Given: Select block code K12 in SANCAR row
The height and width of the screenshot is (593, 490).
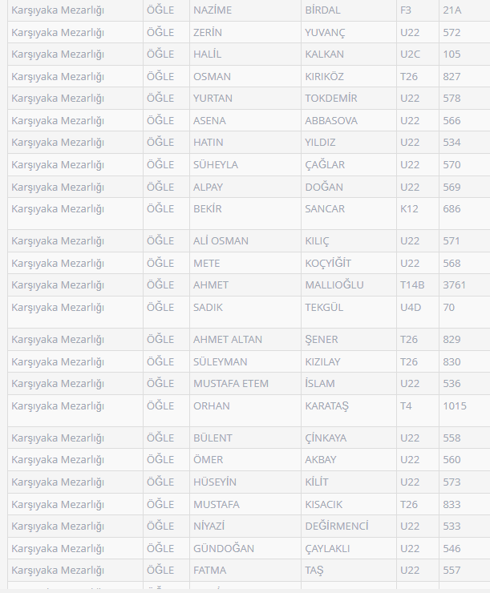Looking at the screenshot, I should pos(409,209).
